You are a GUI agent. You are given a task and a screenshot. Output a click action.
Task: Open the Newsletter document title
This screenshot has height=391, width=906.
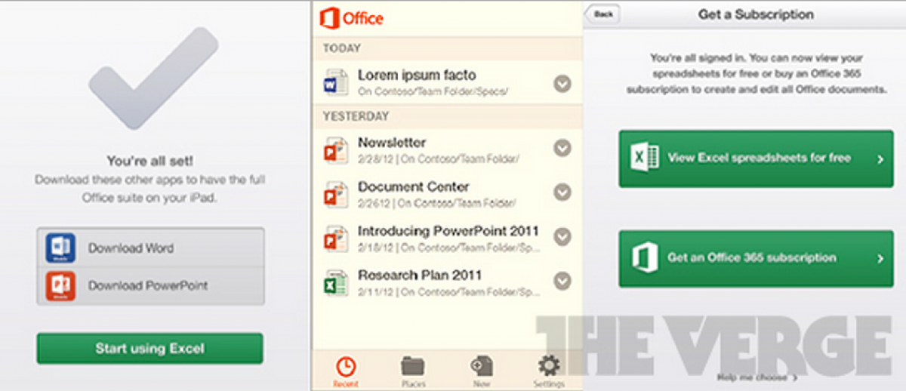click(392, 142)
